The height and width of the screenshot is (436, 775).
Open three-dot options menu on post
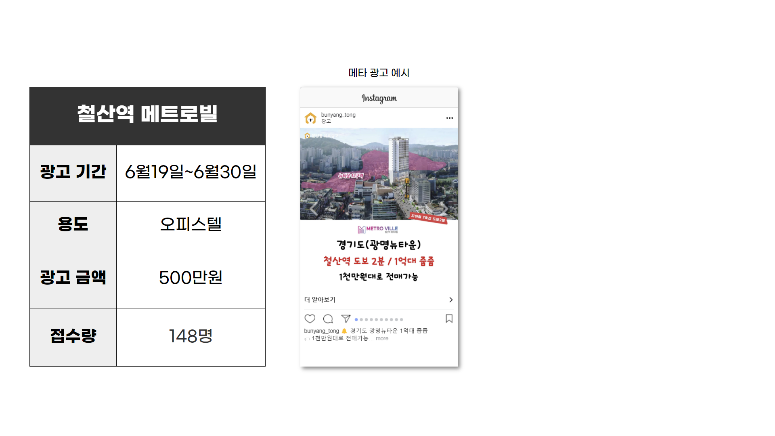coord(450,118)
